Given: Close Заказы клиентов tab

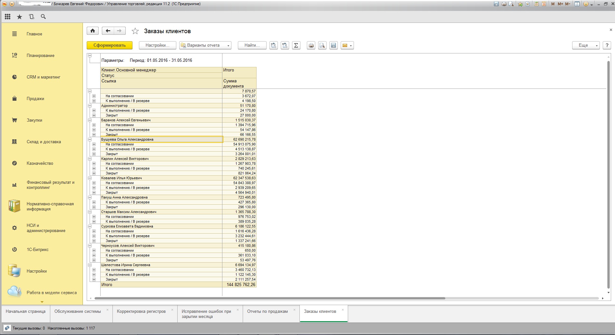Looking at the screenshot, I should point(343,310).
